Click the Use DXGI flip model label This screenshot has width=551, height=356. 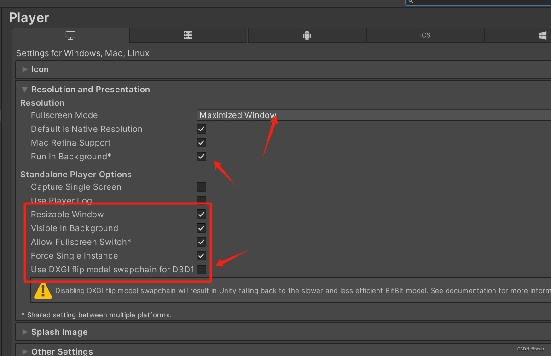coord(113,269)
